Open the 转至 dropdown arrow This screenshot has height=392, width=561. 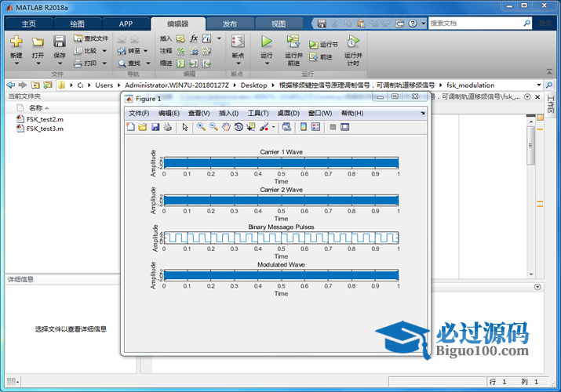146,51
